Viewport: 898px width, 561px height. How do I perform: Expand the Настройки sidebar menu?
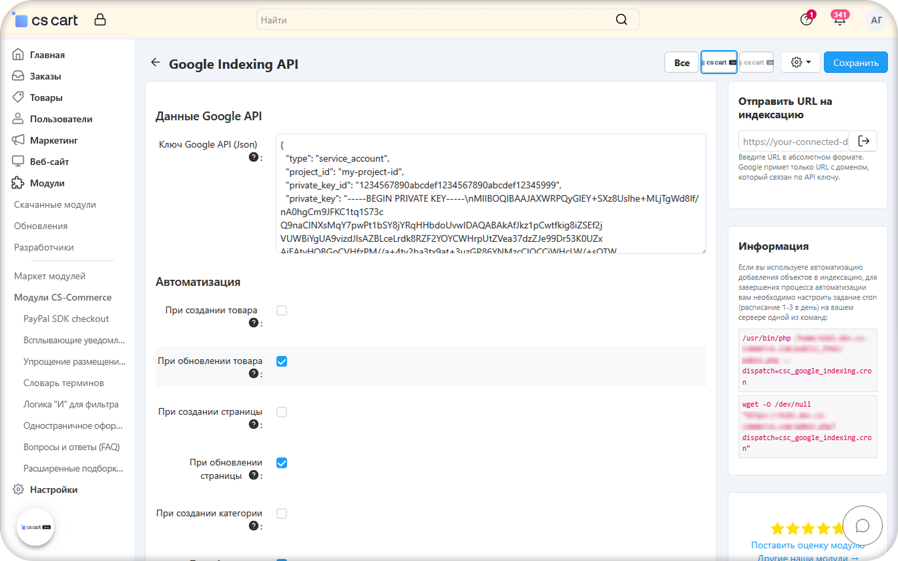[53, 490]
